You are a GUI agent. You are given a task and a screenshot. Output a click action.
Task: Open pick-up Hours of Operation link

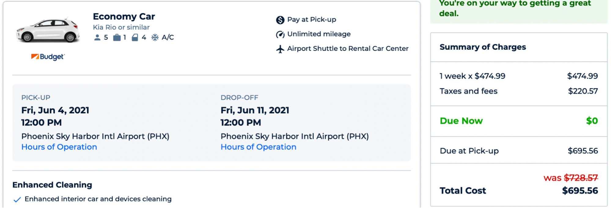point(59,147)
